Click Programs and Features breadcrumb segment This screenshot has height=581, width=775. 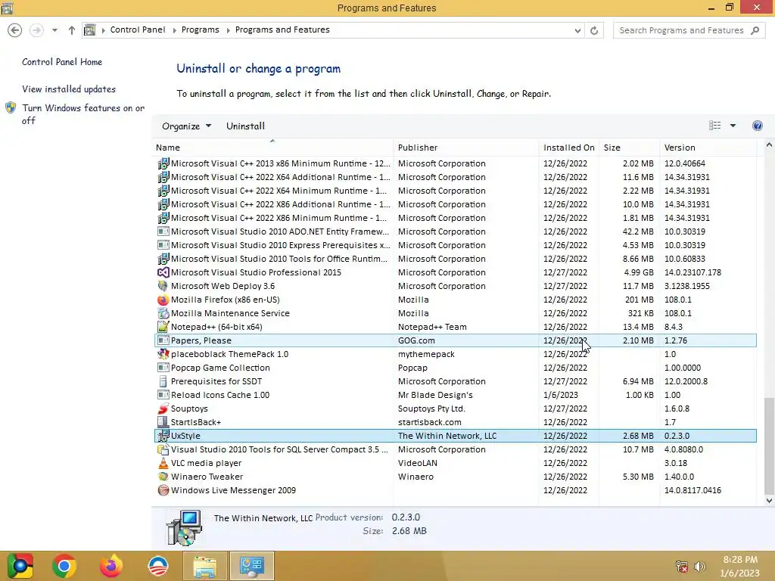tap(282, 30)
